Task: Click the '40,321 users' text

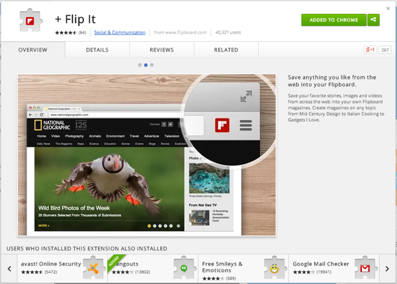Action: (228, 32)
